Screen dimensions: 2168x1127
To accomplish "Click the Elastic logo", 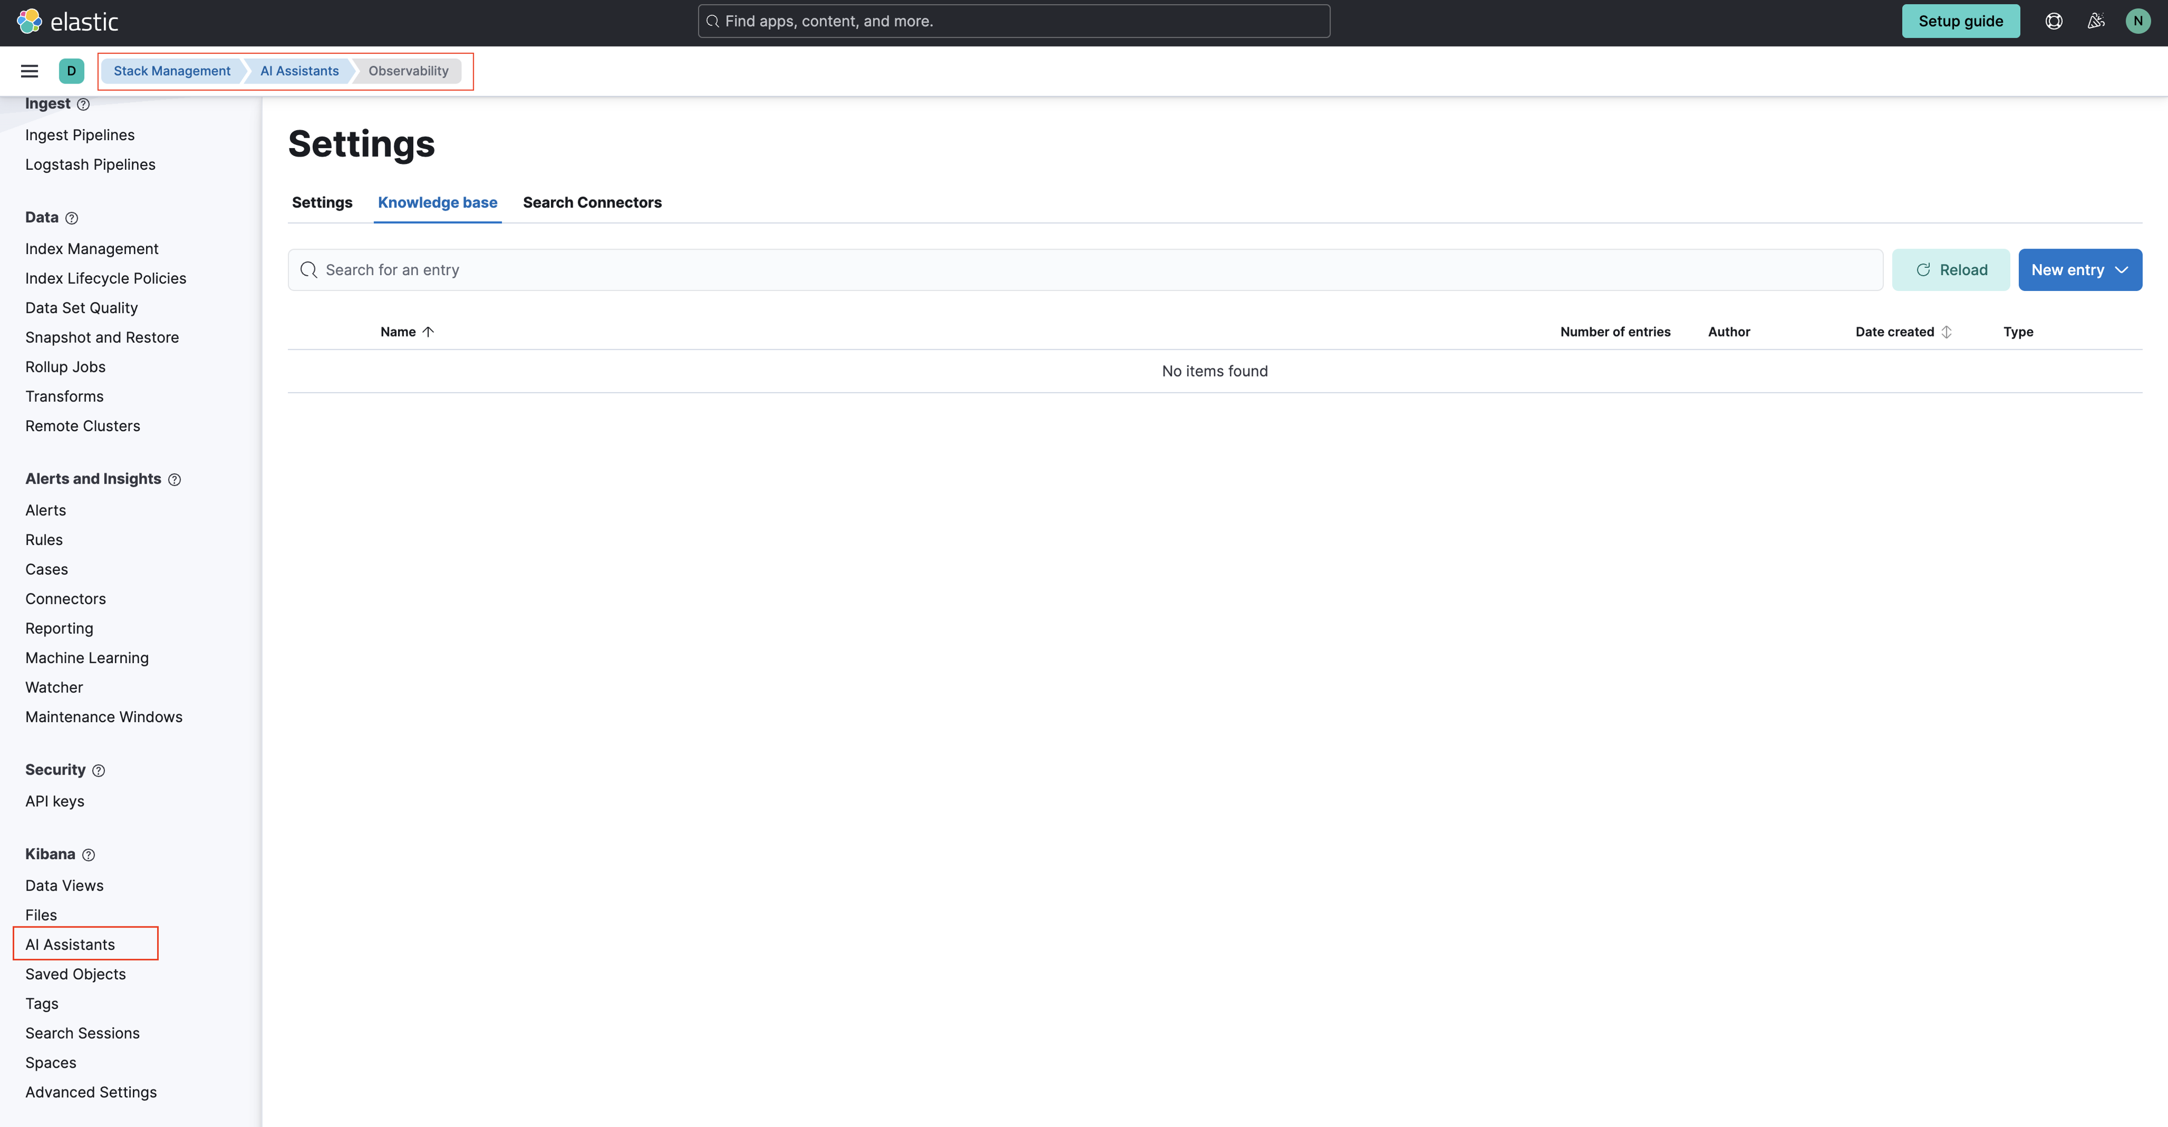I will point(67,21).
